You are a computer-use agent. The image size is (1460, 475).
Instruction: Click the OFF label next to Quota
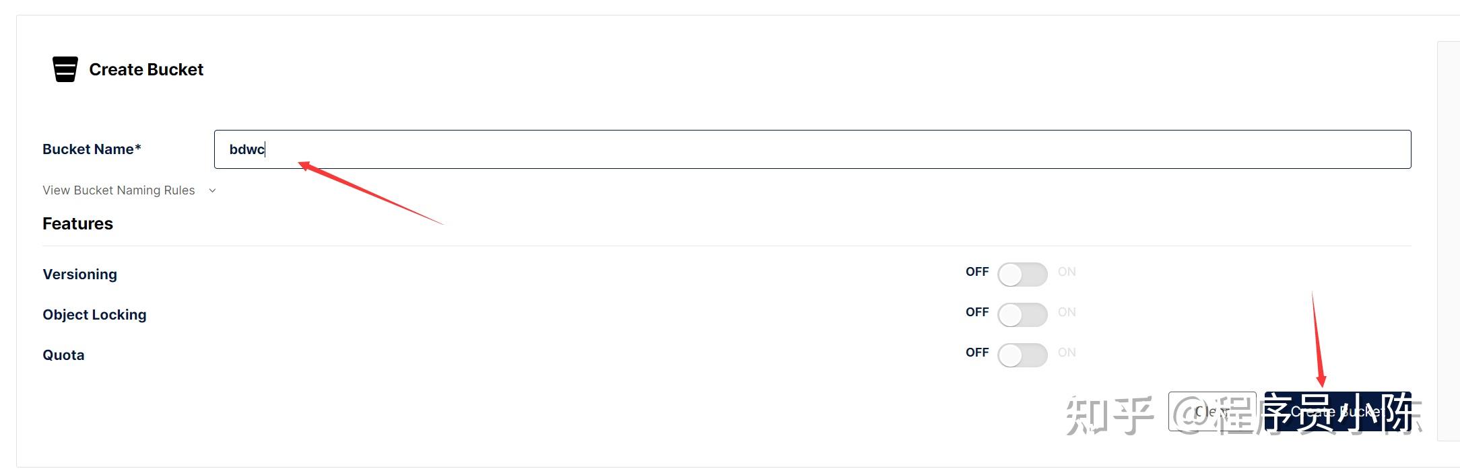976,353
